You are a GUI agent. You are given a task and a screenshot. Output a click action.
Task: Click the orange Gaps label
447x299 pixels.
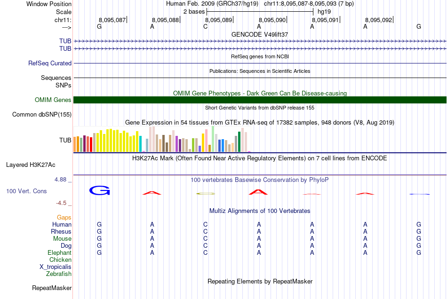pyautogui.click(x=64, y=217)
